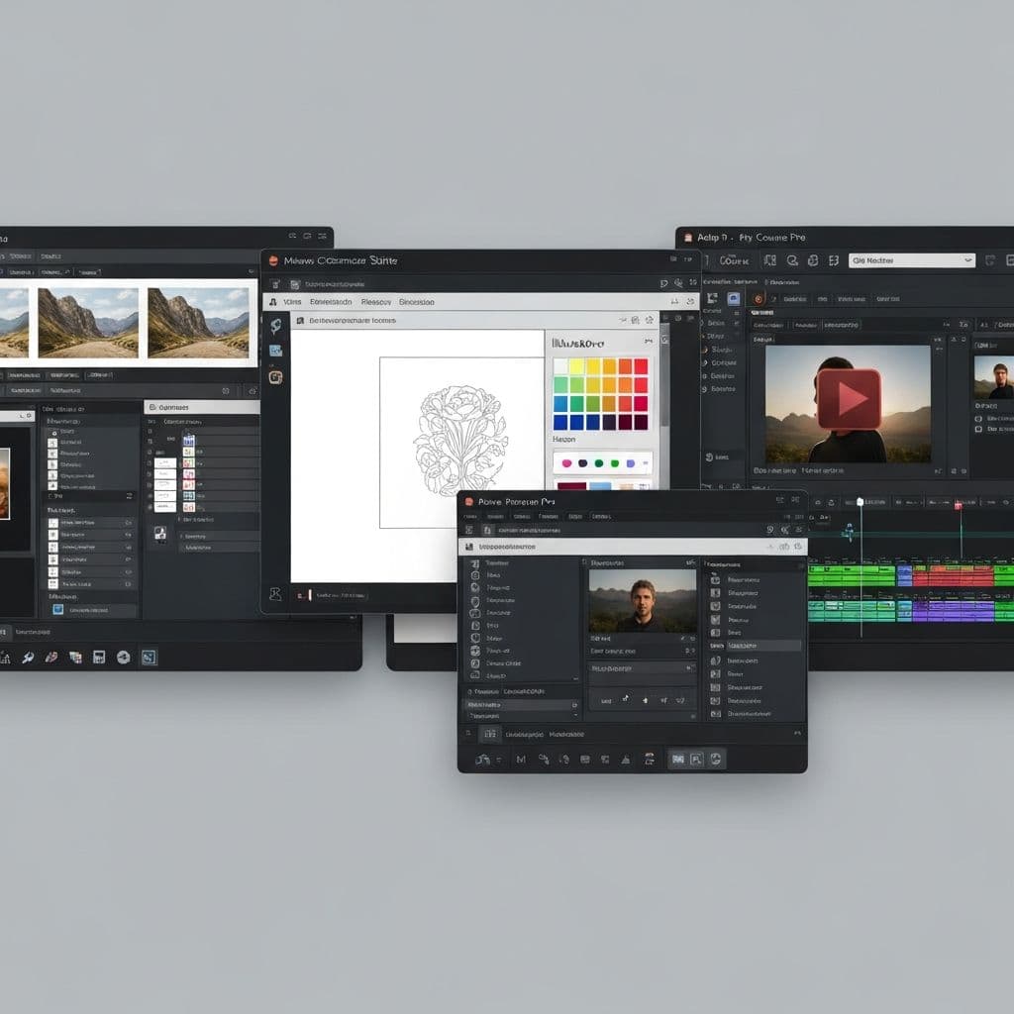Expand the light-gray panel header in the photo editor
1014x1014 pixels.
click(202, 407)
